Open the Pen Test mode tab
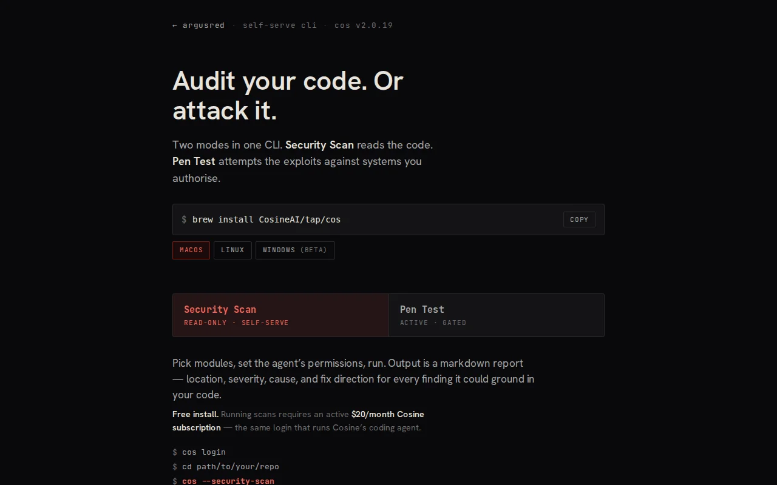777x485 pixels. tap(497, 315)
